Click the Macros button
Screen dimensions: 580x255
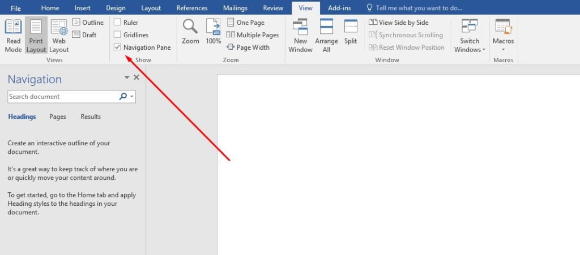pyautogui.click(x=504, y=36)
